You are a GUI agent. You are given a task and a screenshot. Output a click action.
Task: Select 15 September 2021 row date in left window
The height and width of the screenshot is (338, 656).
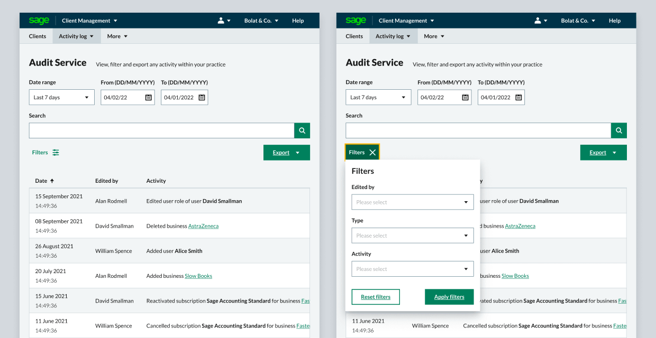pos(59,196)
